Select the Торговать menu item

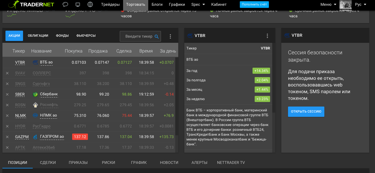[136, 5]
